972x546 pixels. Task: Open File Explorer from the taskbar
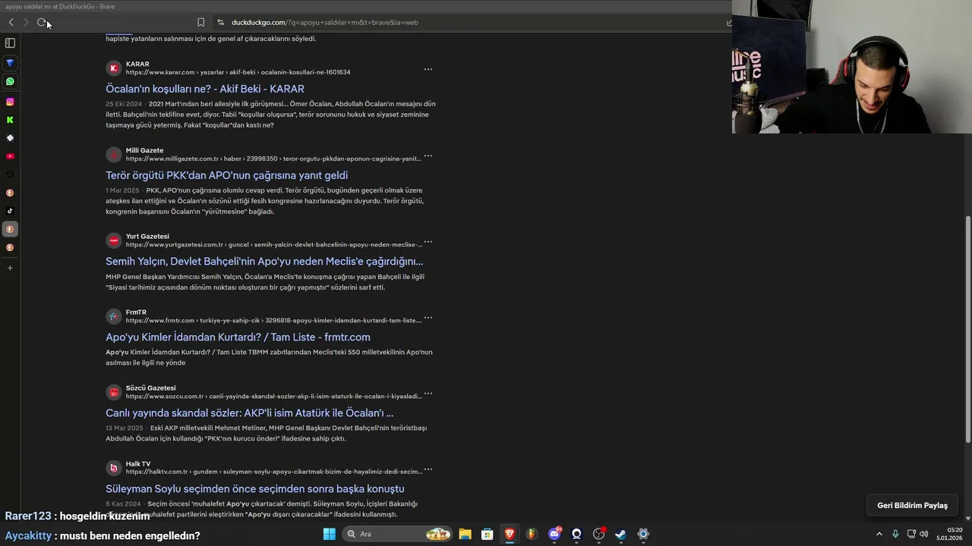465,534
